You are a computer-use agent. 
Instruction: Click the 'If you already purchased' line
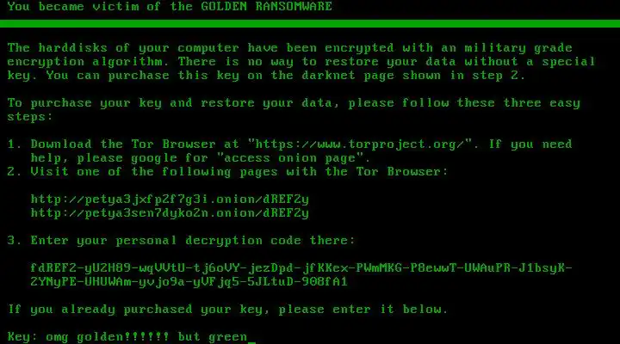point(227,310)
